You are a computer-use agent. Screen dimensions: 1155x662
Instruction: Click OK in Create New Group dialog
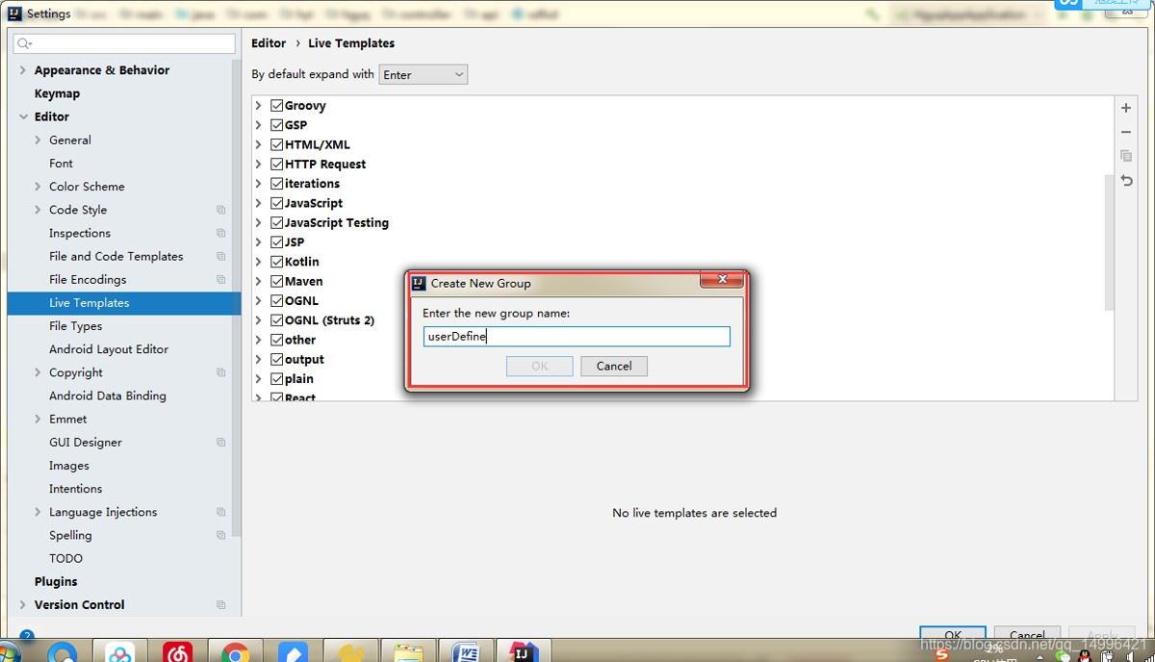pyautogui.click(x=539, y=366)
